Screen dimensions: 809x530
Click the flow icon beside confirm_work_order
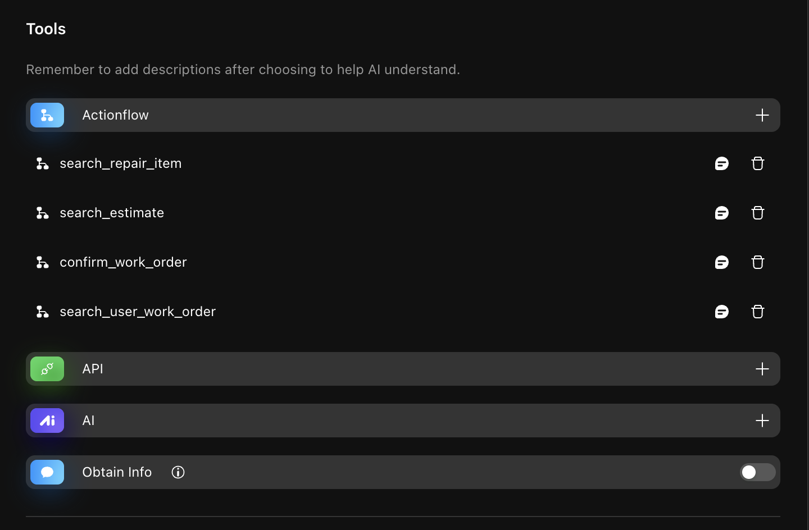tap(43, 262)
